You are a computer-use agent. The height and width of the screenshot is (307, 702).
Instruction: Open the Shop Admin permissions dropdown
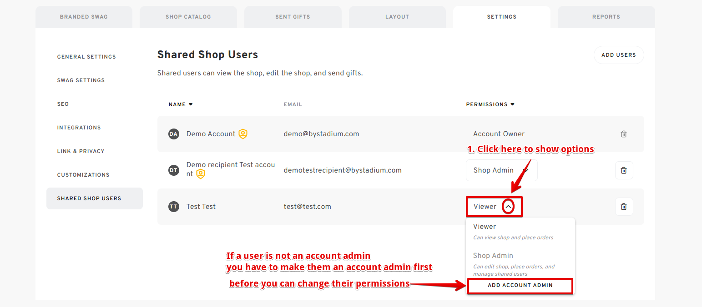click(501, 170)
